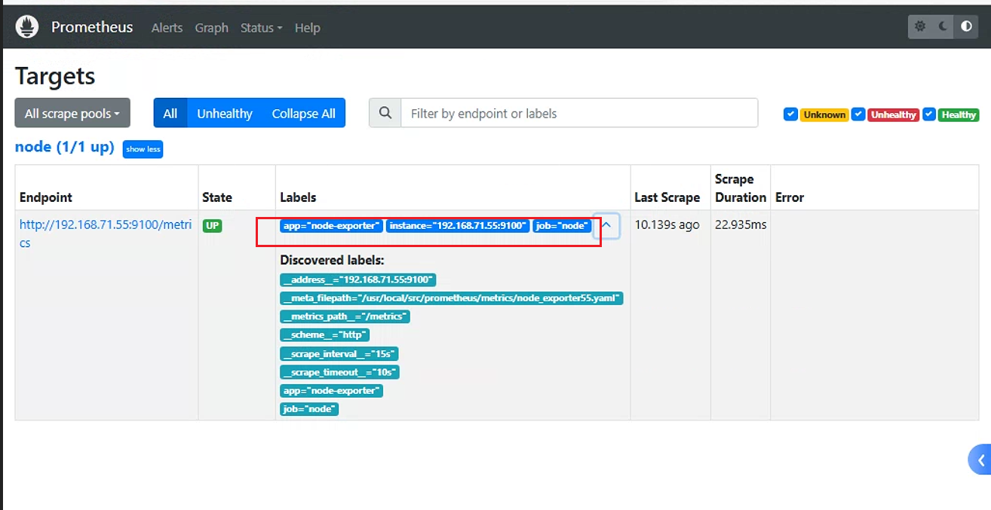Open the Status dropdown menu
Viewport: 991px width, 510px height.
[261, 27]
